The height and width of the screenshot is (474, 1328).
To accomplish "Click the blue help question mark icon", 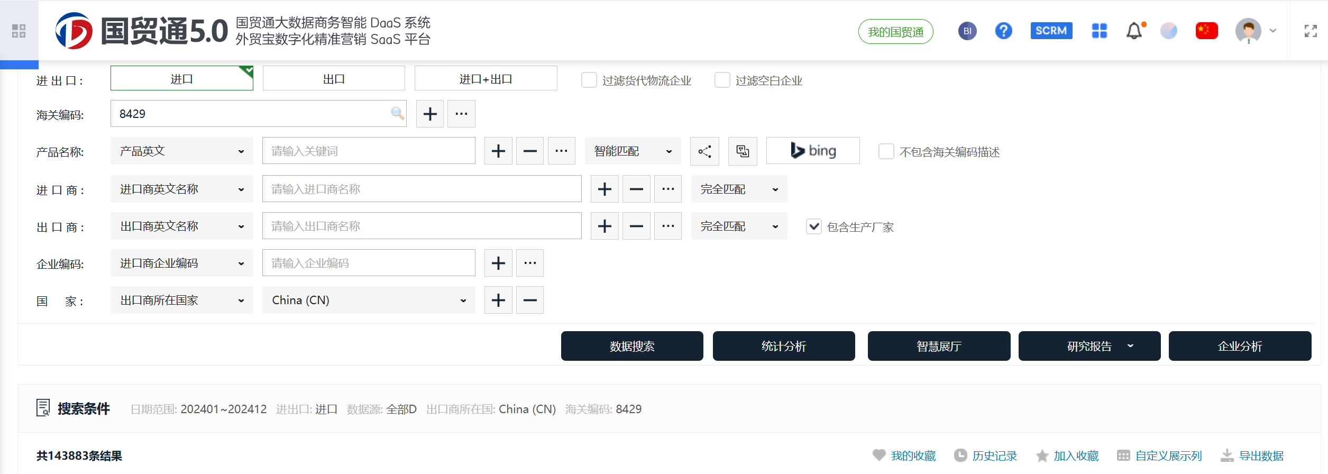I will click(1003, 31).
